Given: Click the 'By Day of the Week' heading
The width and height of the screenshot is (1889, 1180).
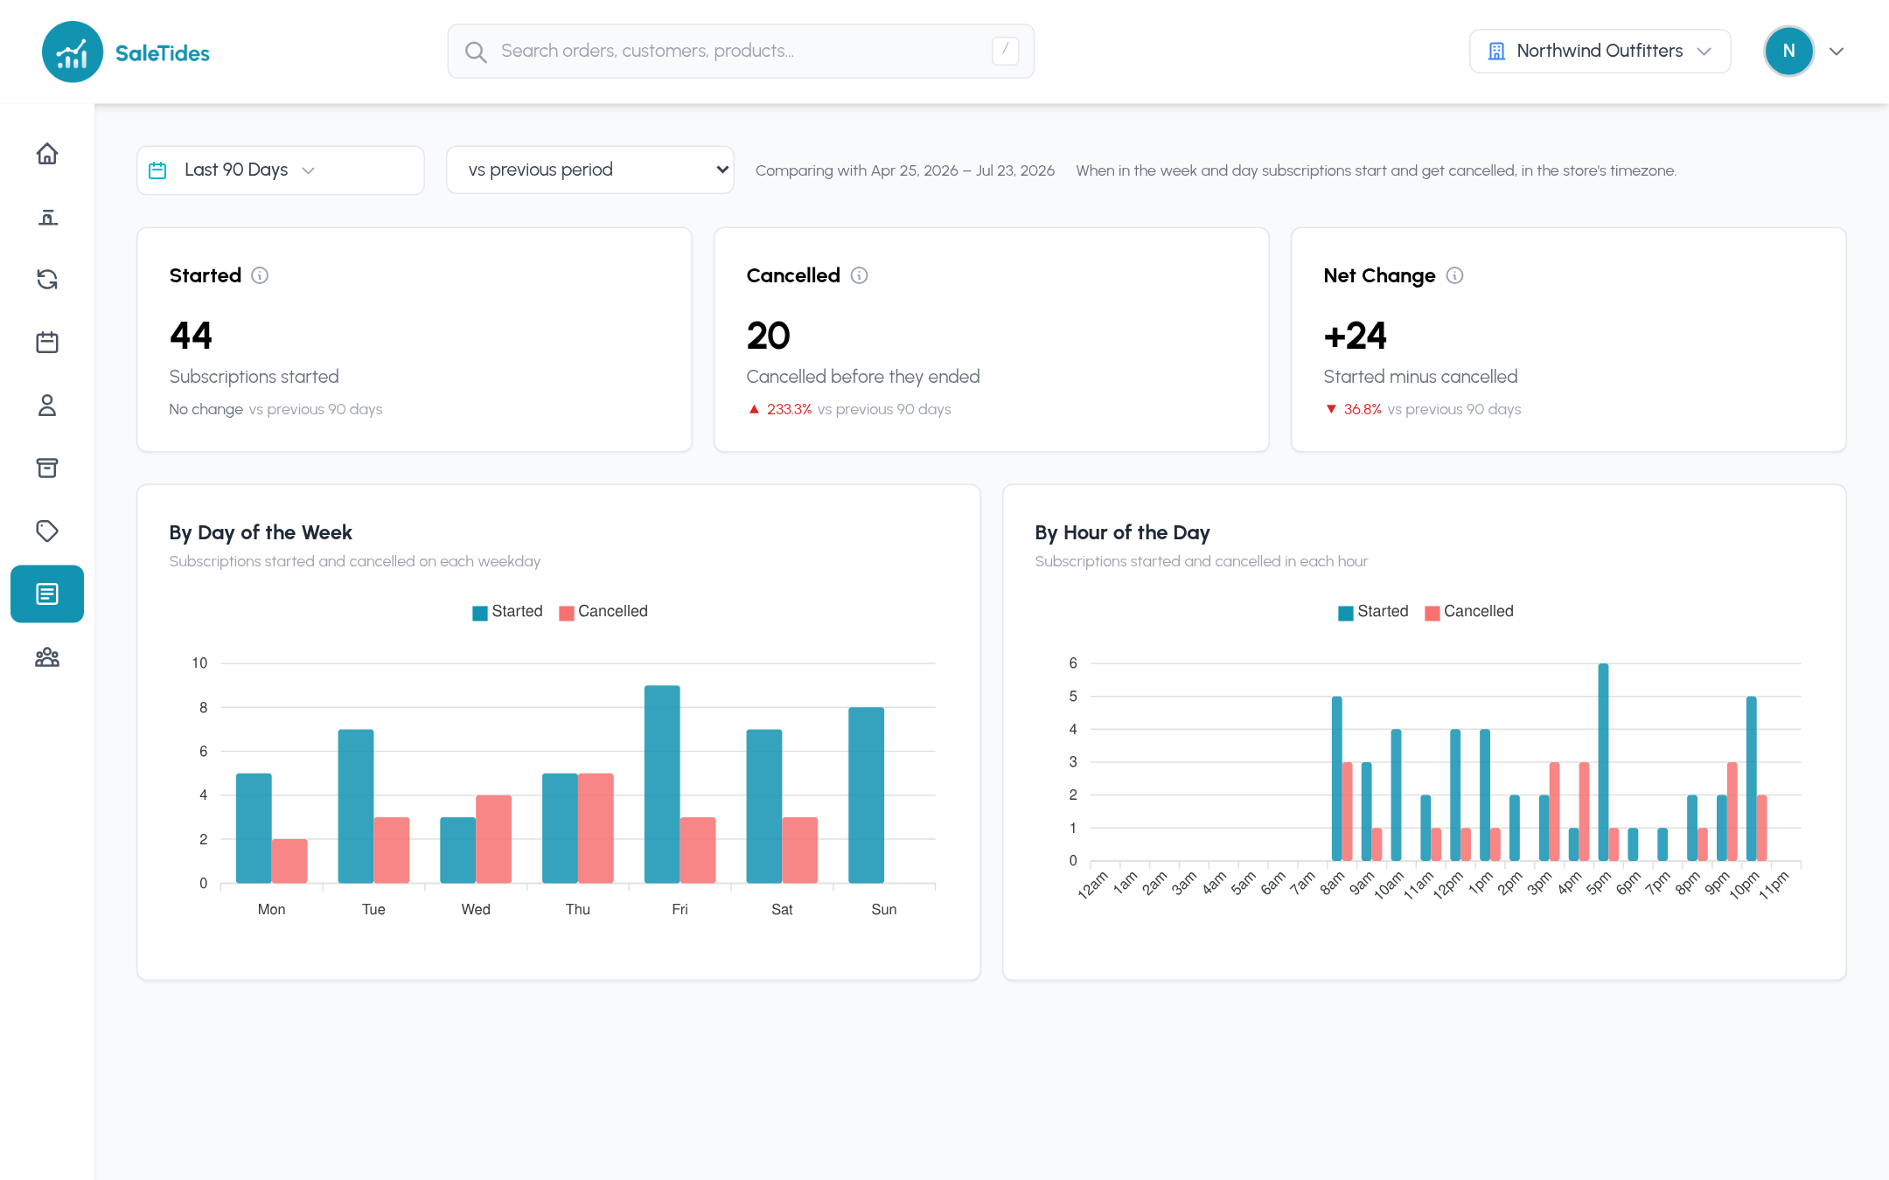Looking at the screenshot, I should [x=261, y=532].
